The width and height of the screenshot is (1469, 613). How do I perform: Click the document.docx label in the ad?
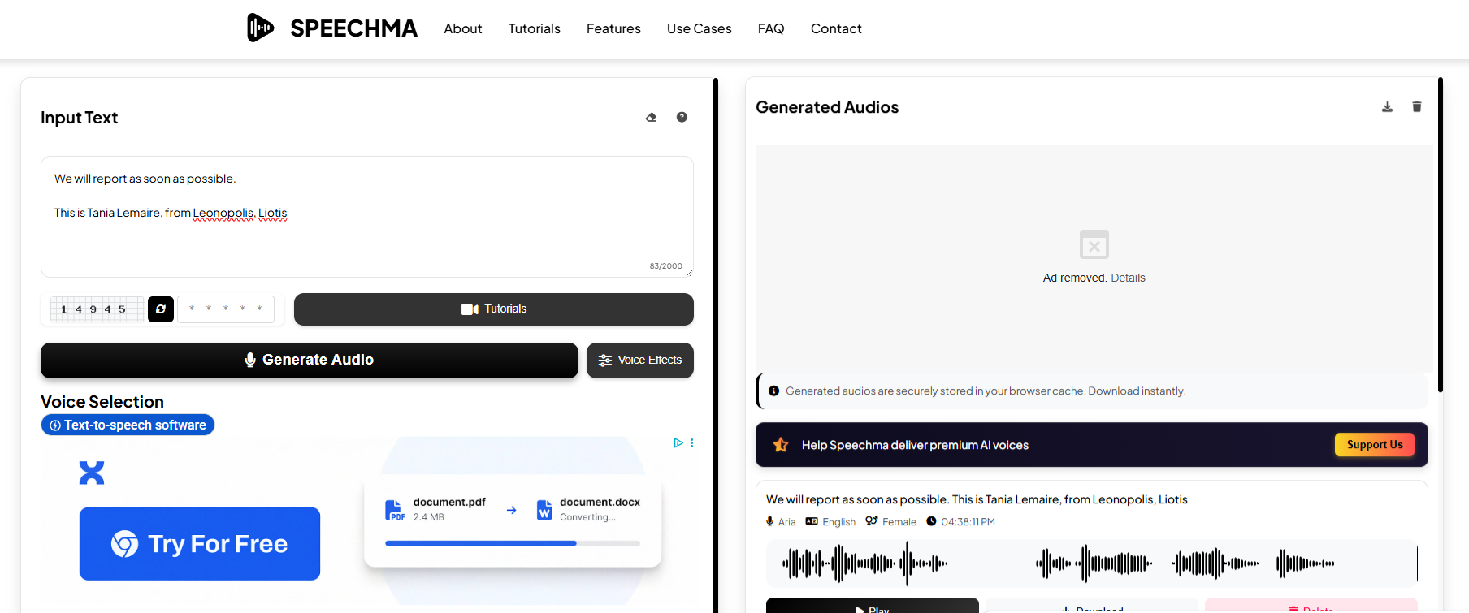click(x=600, y=503)
